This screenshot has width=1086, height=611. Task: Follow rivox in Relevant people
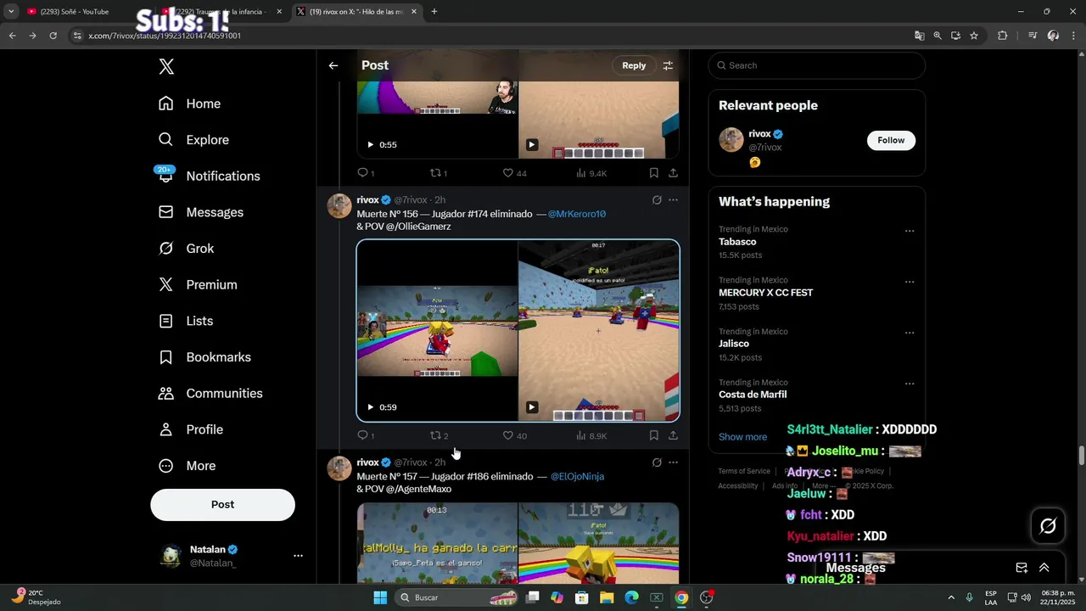(x=891, y=140)
